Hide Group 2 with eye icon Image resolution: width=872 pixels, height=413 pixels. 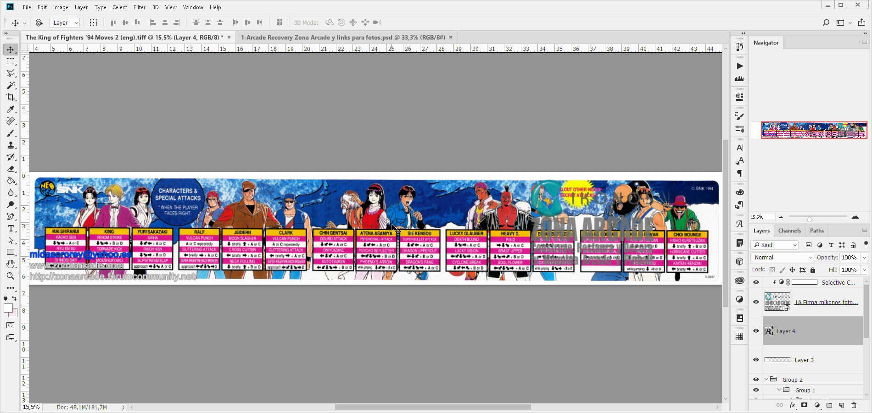pos(756,380)
